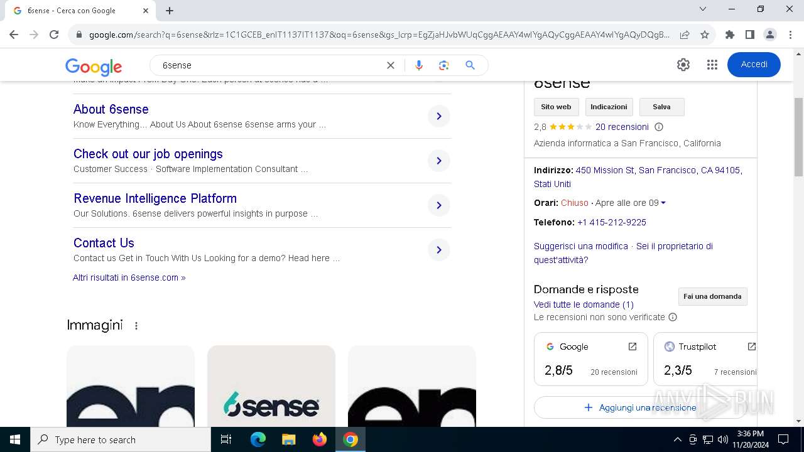
Task: Search by image with Google Lens
Action: [444, 65]
